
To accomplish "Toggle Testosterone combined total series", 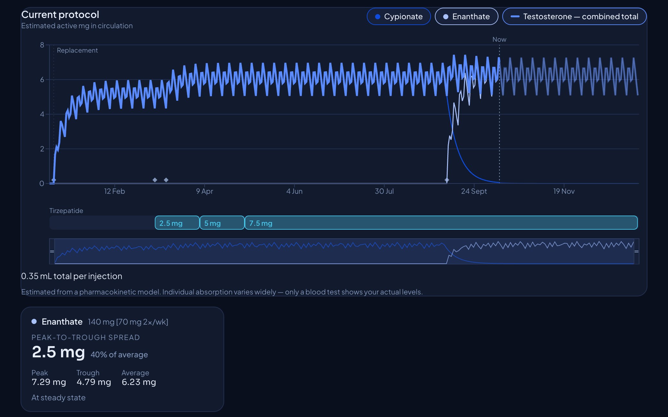I will [574, 16].
